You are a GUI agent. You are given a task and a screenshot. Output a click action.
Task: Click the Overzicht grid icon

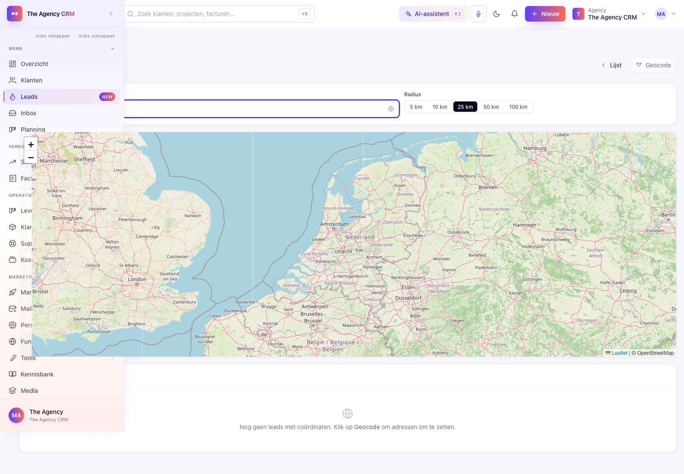(13, 64)
